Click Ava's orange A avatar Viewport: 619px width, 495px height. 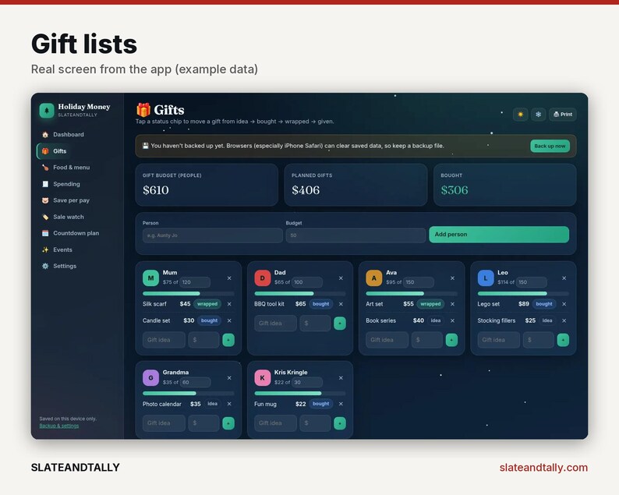point(374,278)
